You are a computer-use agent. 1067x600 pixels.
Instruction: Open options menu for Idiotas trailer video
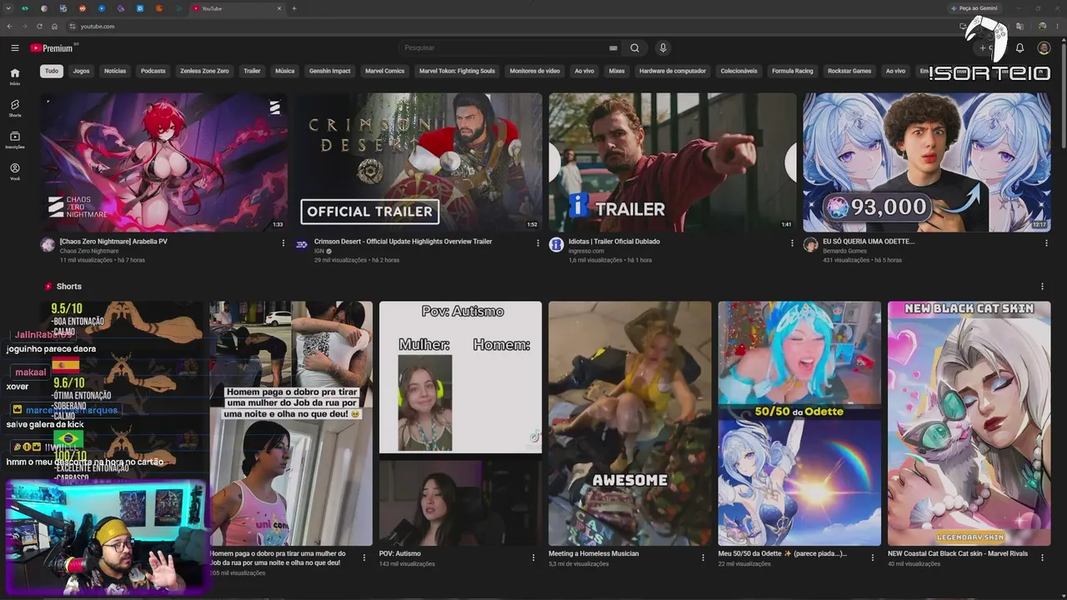point(792,243)
